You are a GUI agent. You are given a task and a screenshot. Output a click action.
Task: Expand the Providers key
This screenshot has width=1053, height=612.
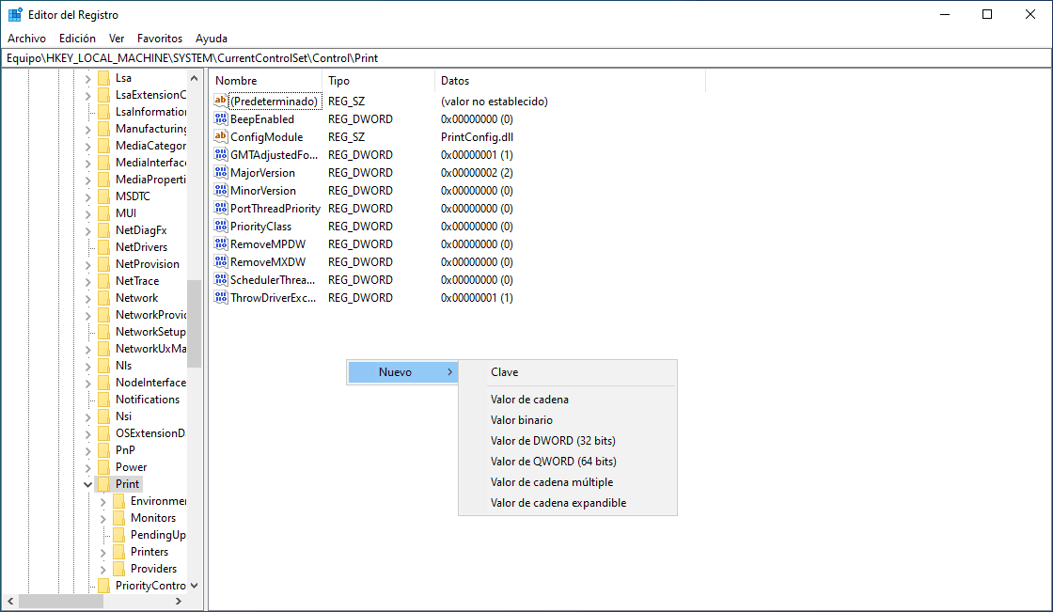pos(102,568)
